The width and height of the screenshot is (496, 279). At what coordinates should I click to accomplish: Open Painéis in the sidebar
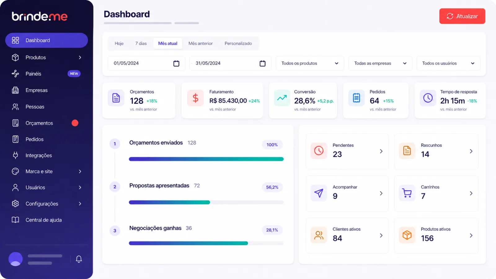pos(46,74)
